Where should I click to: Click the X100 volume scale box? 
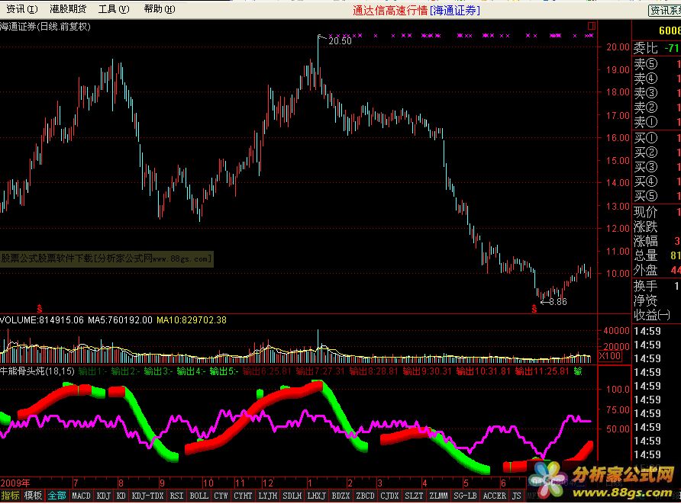610,356
